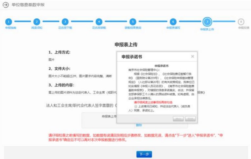Click the 图片大小不能超过2M description line
Screen dimensions: 251x159
pyautogui.click(x=80, y=76)
